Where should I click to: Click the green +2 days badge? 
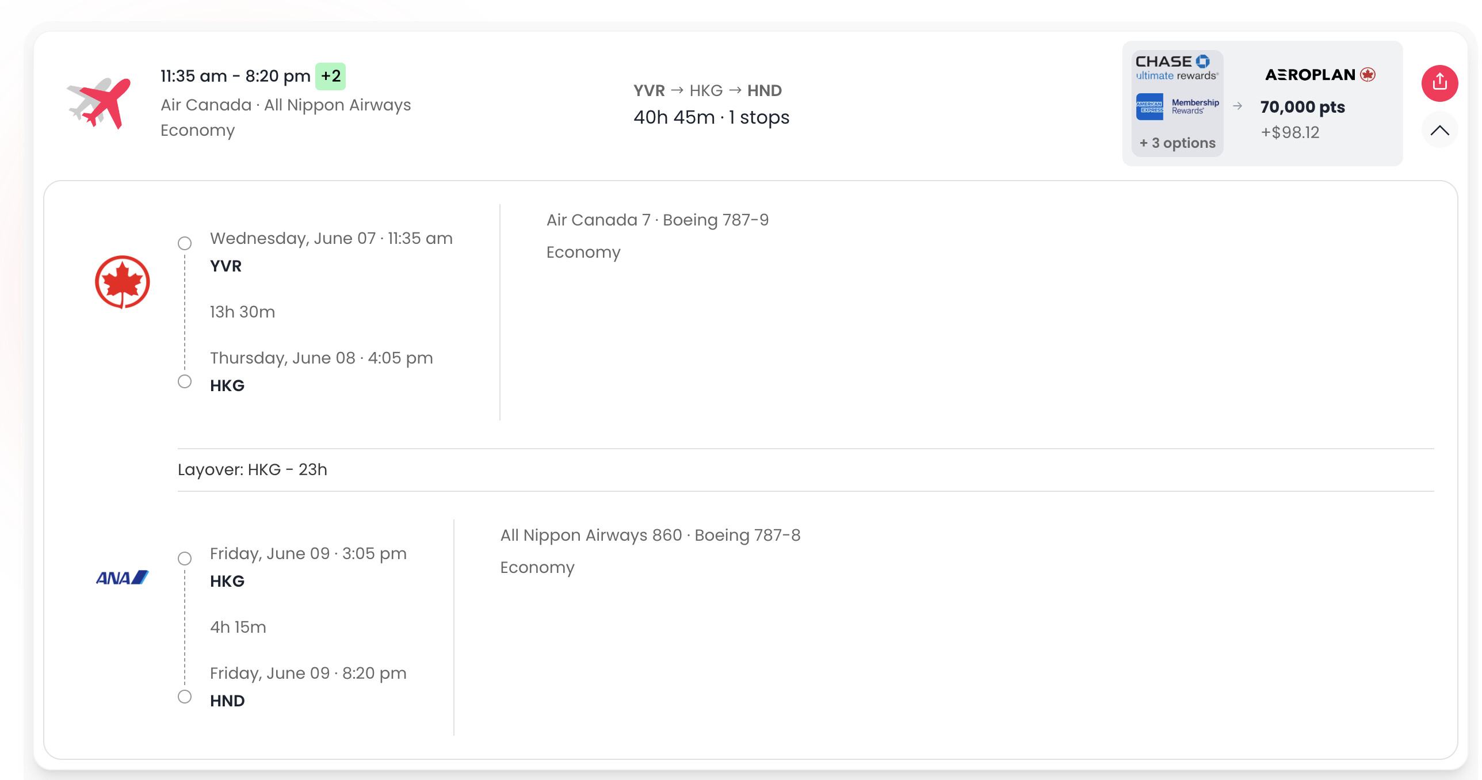[x=330, y=76]
